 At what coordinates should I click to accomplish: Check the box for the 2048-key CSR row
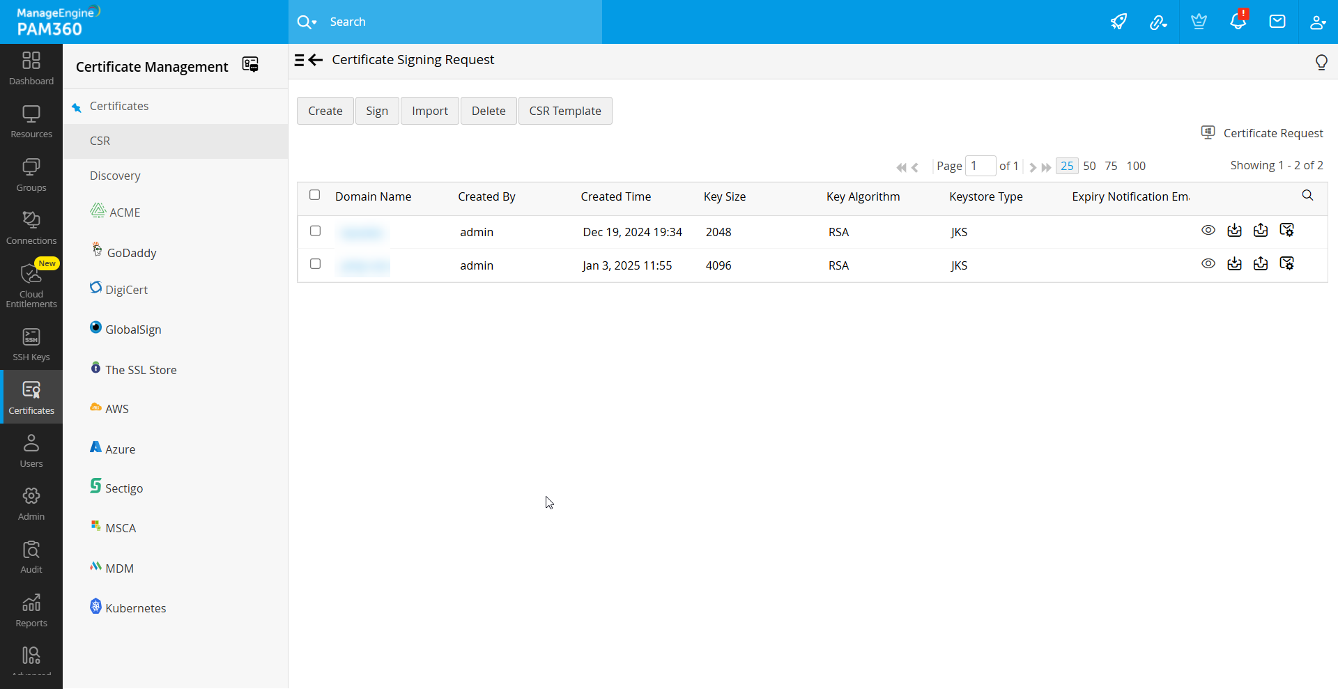click(316, 231)
